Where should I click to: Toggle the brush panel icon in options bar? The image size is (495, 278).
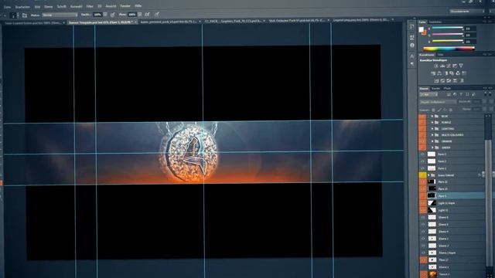(25, 15)
